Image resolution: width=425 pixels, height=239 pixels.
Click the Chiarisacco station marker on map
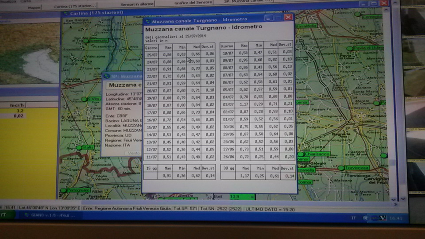(301, 154)
